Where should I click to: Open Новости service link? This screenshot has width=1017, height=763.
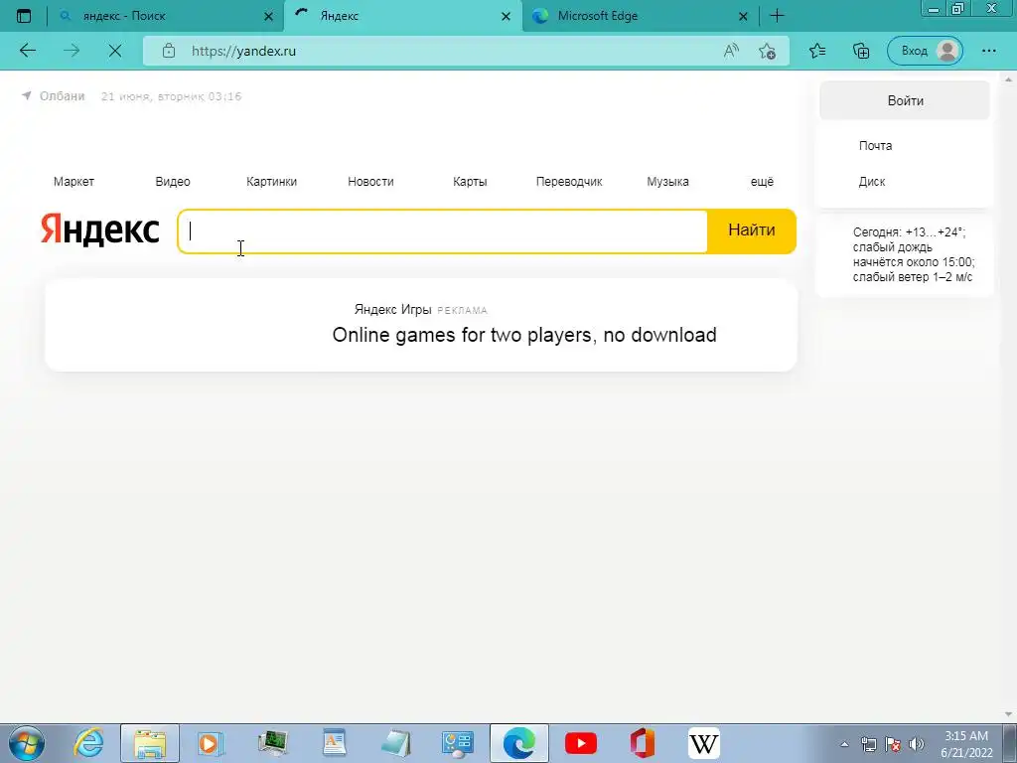[371, 182]
